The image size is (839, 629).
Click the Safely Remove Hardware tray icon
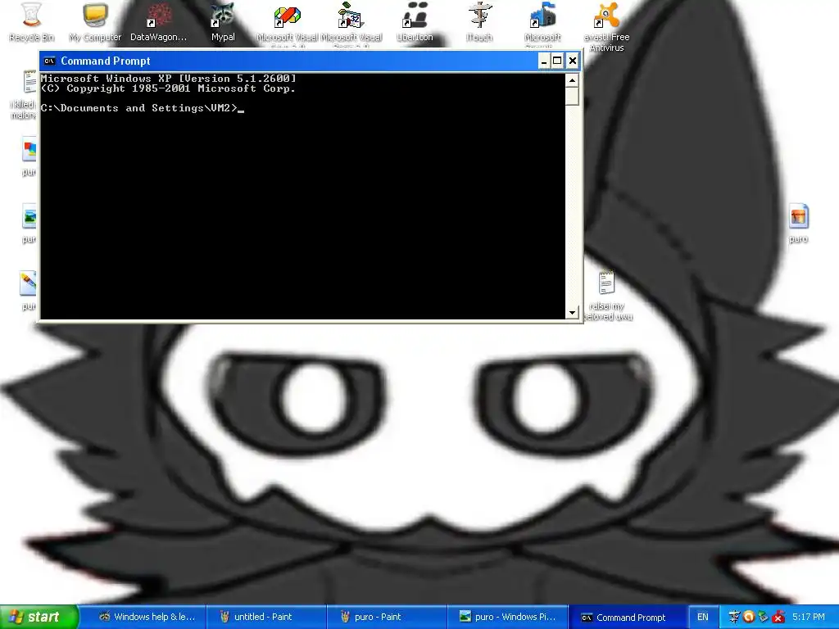(x=763, y=617)
